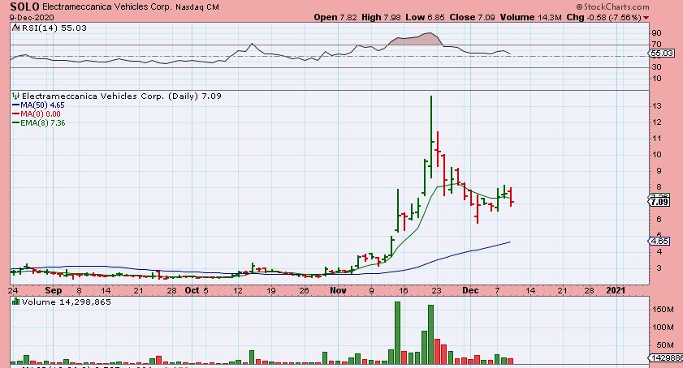Image resolution: width=683 pixels, height=368 pixels.
Task: Click the RSI(14) 55.03 legend
Action: [53, 28]
